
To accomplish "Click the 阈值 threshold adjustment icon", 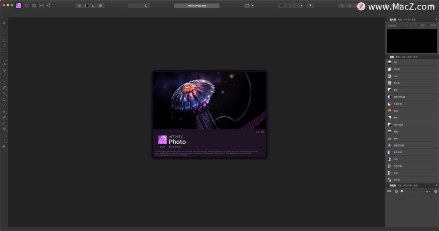I will pyautogui.click(x=389, y=131).
